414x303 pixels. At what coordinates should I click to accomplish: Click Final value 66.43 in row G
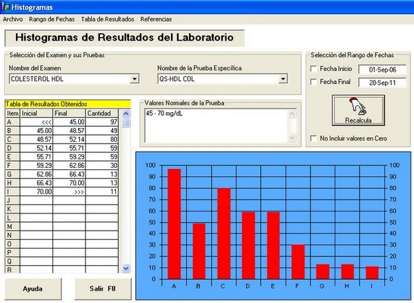[x=69, y=174]
